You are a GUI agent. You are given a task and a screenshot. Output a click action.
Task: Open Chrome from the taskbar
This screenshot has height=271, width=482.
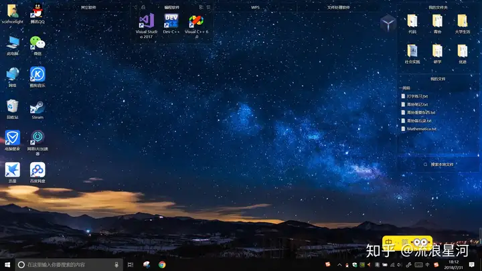click(162, 265)
